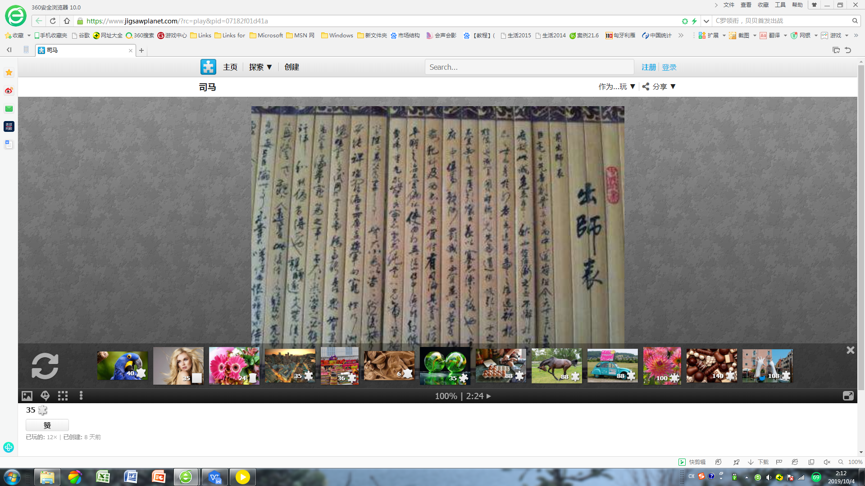Click the Windows Start orb
This screenshot has height=486, width=865.
(x=12, y=477)
